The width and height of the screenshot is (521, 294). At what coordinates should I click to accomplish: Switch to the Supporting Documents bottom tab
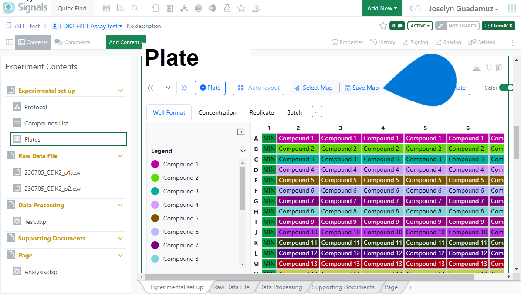point(343,287)
